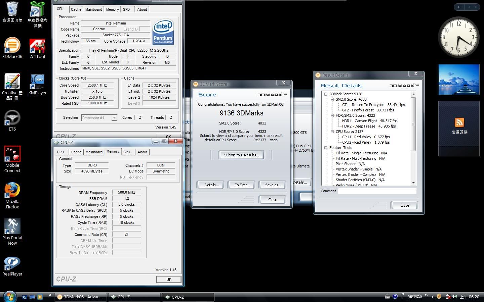The width and height of the screenshot is (484, 302).
Task: Click OK in the lower CPU-Z window
Action: 169,279
